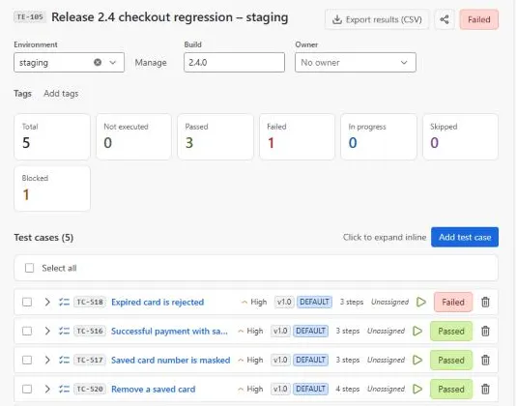Click steps icon for TC-520
517x406 pixels.
pos(64,389)
